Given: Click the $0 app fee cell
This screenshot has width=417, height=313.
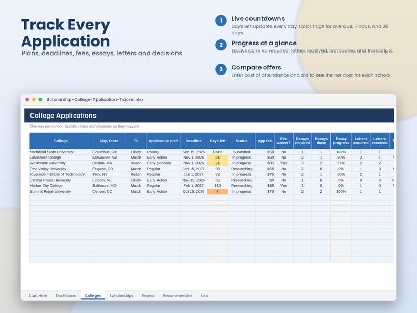Looking at the screenshot, I should click(265, 180).
